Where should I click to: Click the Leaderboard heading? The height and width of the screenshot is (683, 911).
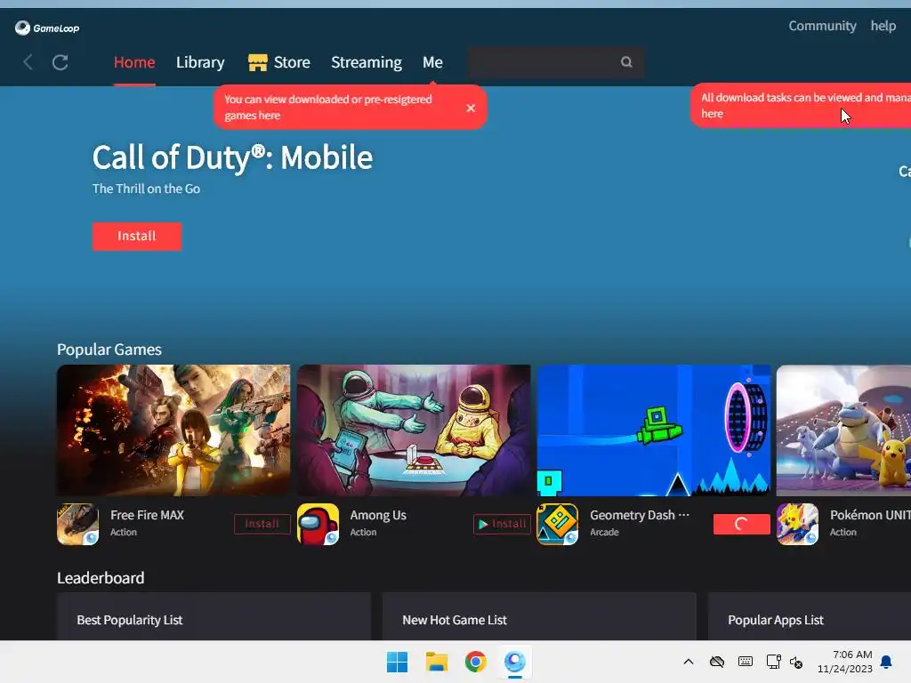pyautogui.click(x=101, y=578)
